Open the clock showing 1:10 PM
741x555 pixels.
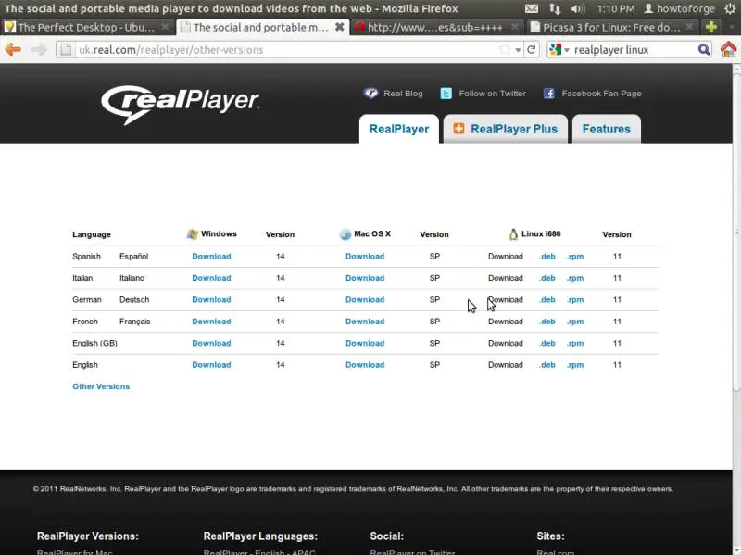[616, 8]
